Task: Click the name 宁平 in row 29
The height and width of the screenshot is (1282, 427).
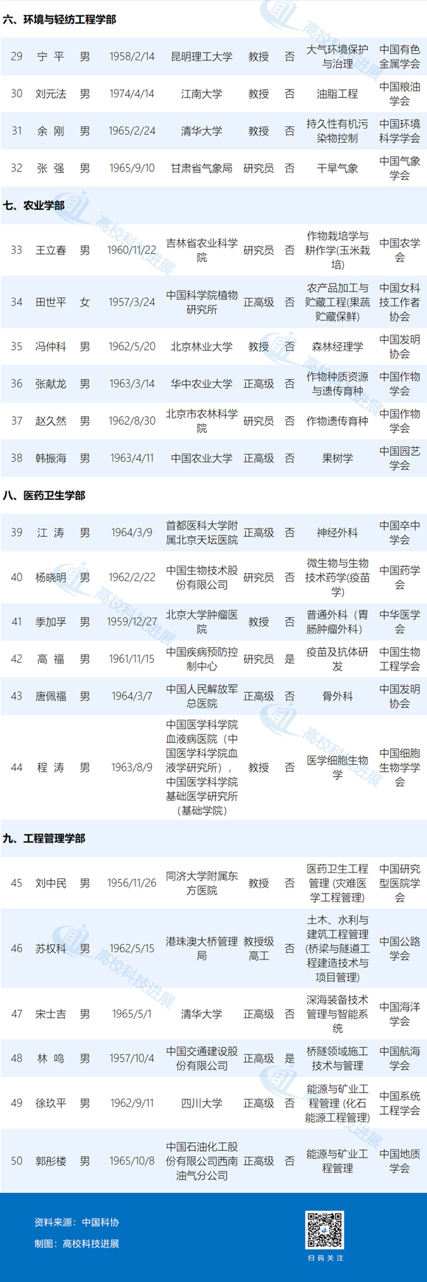Action: pyautogui.click(x=51, y=57)
